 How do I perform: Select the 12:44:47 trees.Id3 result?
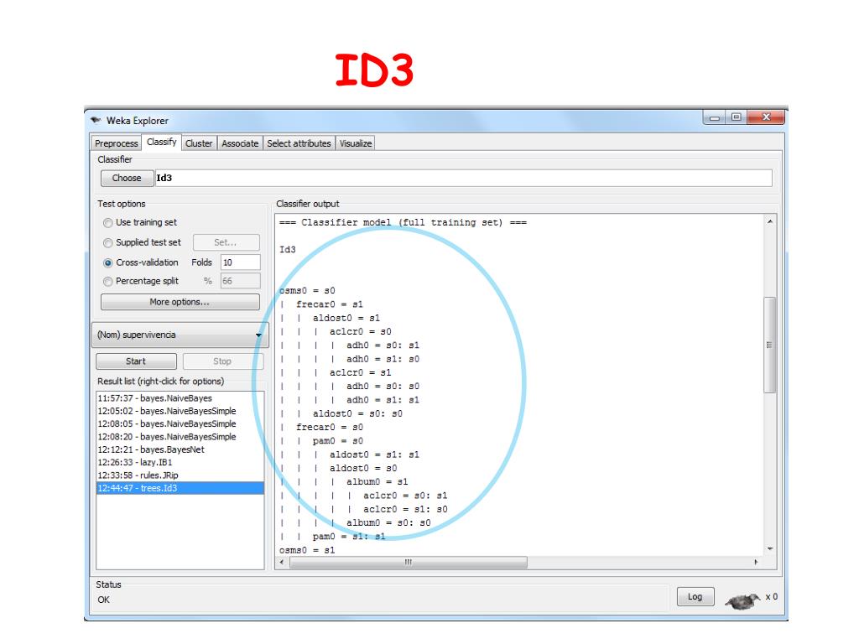180,488
